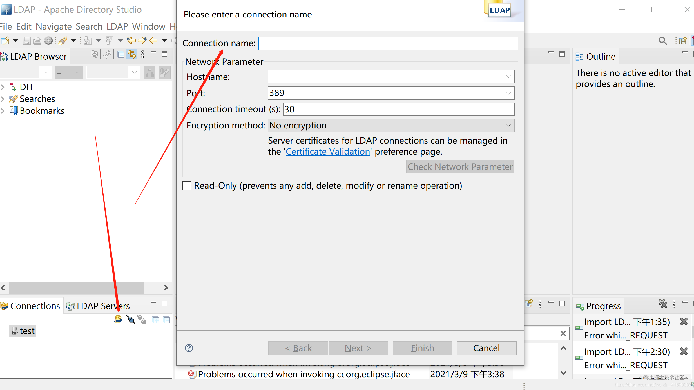Expand the DIT tree node
Image resolution: width=694 pixels, height=390 pixels.
coord(3,87)
